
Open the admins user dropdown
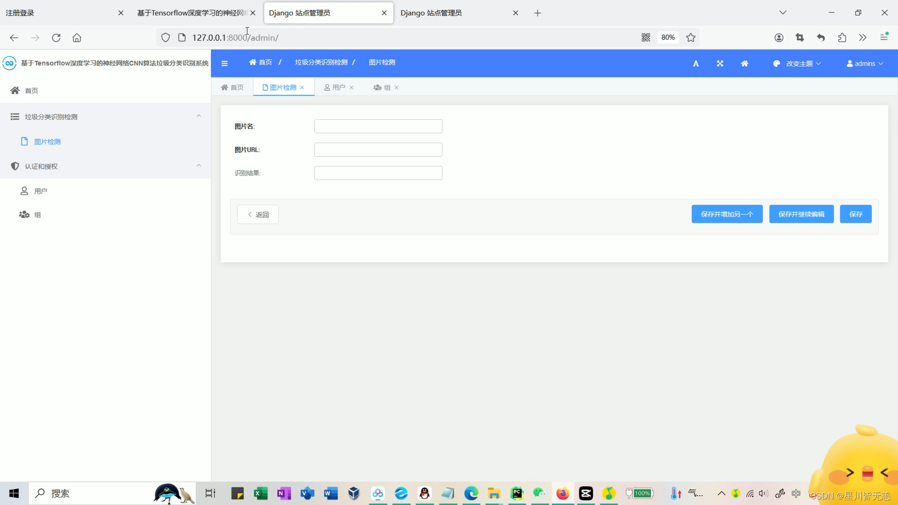(865, 64)
